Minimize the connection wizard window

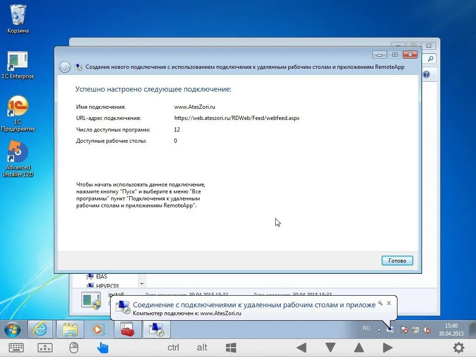[x=379, y=55]
